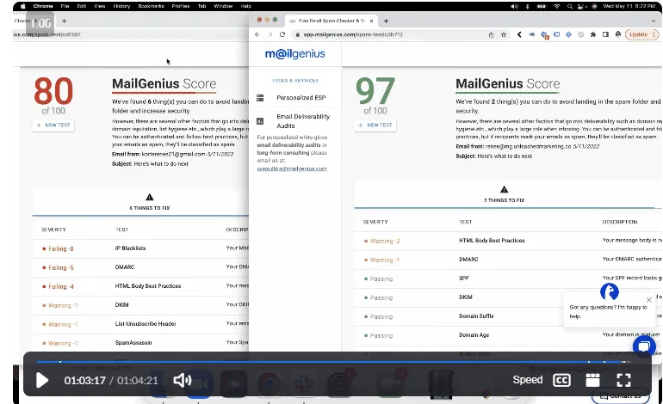Enter fullscreen mode
The image size is (663, 404).
[623, 380]
